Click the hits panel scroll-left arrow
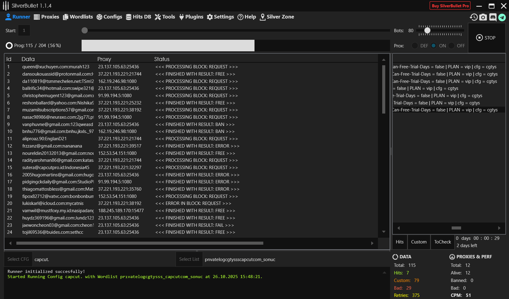Image resolution: width=509 pixels, height=299 pixels. click(399, 228)
